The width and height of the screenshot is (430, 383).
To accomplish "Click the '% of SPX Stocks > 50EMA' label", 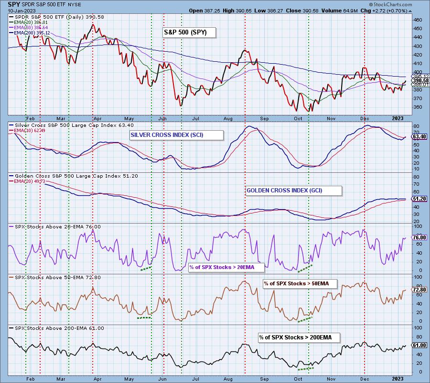I will [300, 283].
